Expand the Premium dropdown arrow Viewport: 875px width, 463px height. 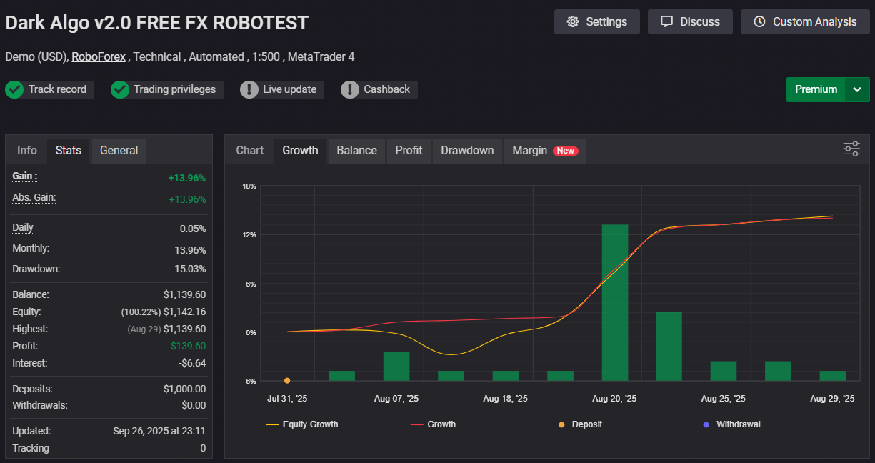tap(857, 90)
